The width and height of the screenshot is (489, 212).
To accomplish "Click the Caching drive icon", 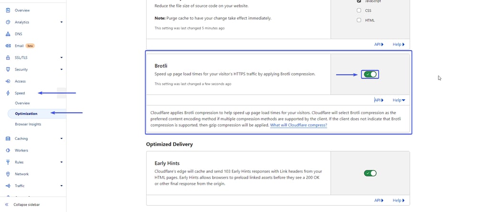I will pyautogui.click(x=8, y=138).
